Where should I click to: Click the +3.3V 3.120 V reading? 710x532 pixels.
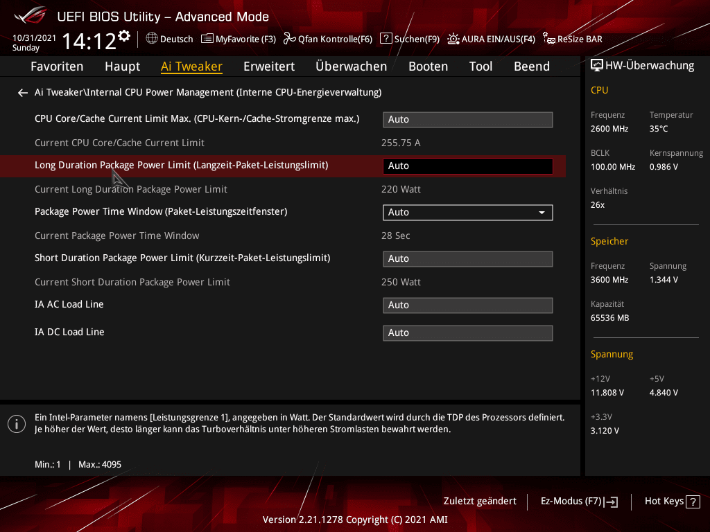605,431
